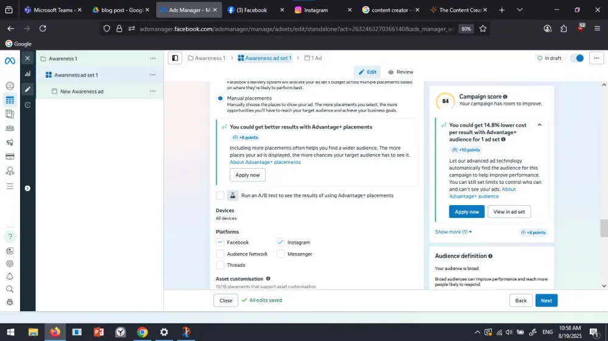Screen dimensions: 608x341
Task: Open news updates icon below Help
Action: pos(10,251)
